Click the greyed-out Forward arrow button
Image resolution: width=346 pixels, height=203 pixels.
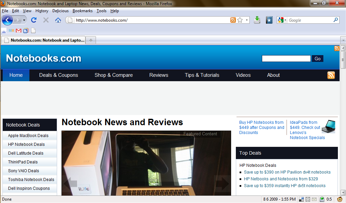[17, 20]
